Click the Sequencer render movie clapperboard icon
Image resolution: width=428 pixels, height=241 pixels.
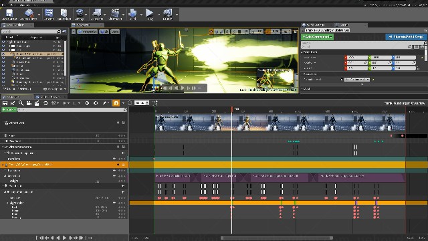click(37, 103)
